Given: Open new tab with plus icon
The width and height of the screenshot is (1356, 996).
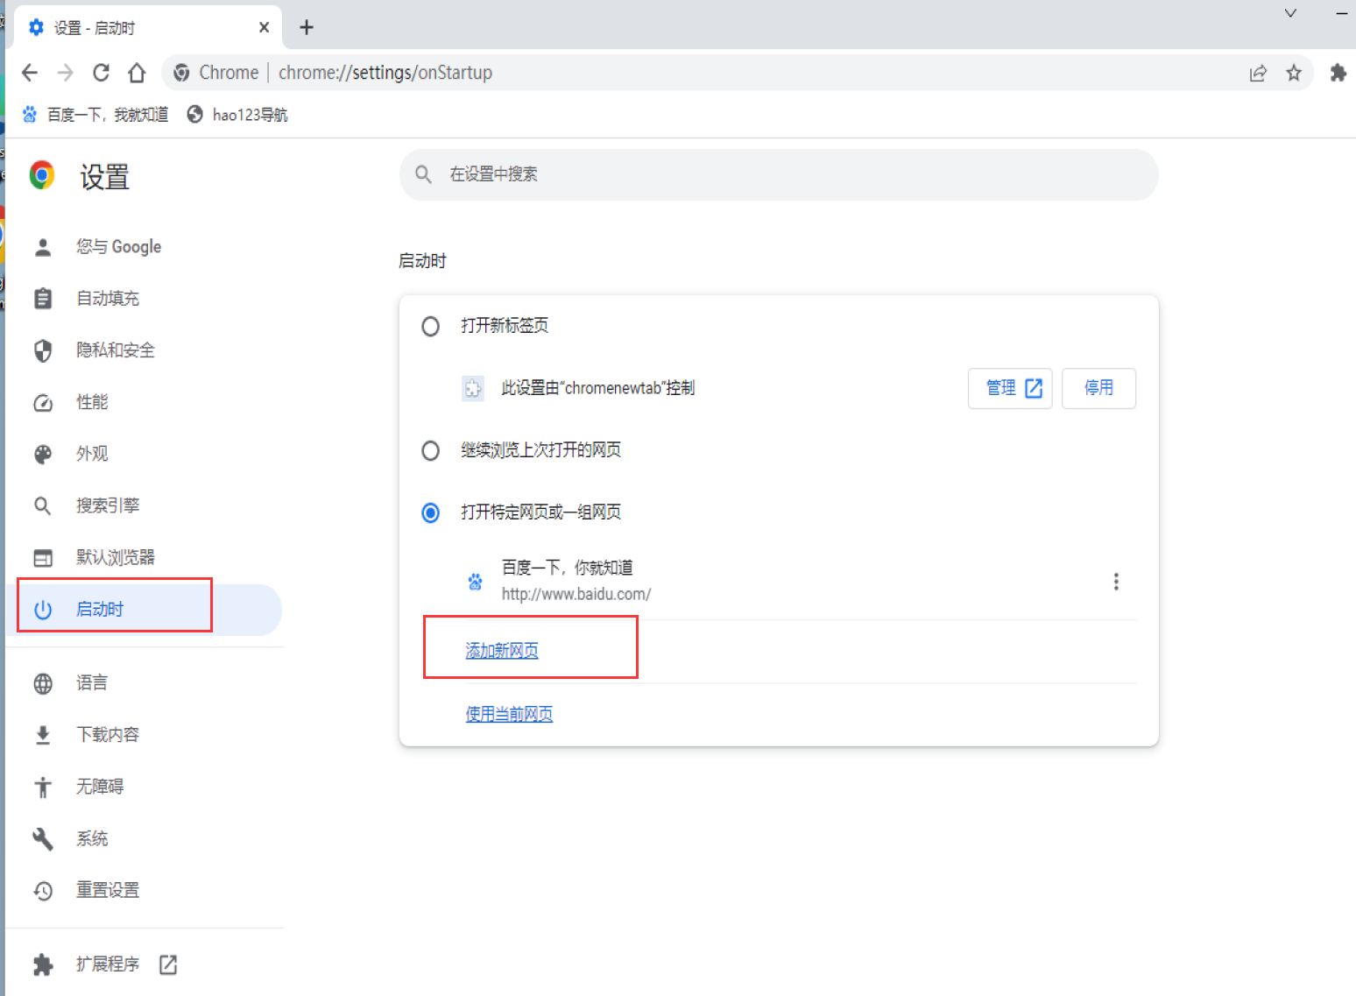Looking at the screenshot, I should tap(306, 27).
